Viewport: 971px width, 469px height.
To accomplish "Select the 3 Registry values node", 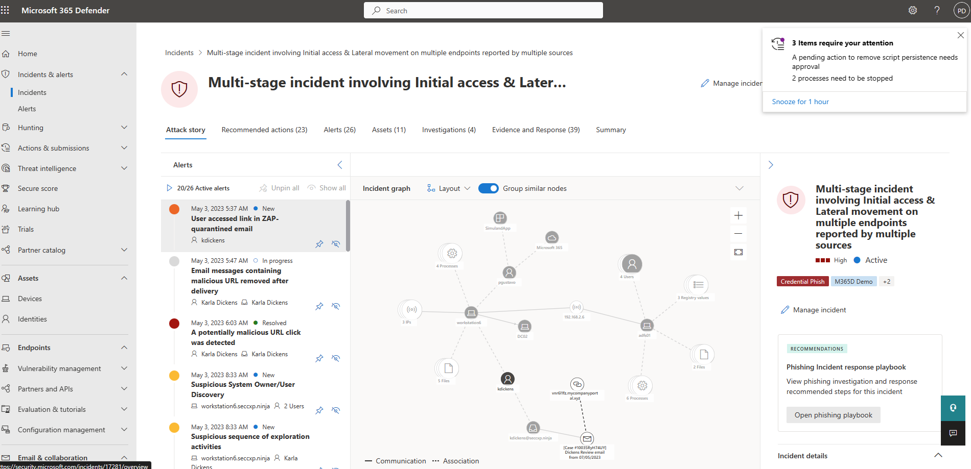I will click(698, 285).
